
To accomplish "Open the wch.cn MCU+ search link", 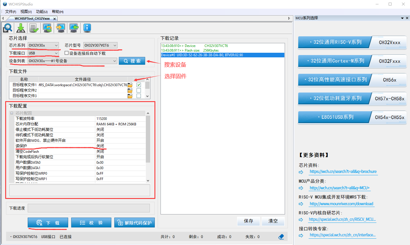I will pyautogui.click(x=340, y=188).
